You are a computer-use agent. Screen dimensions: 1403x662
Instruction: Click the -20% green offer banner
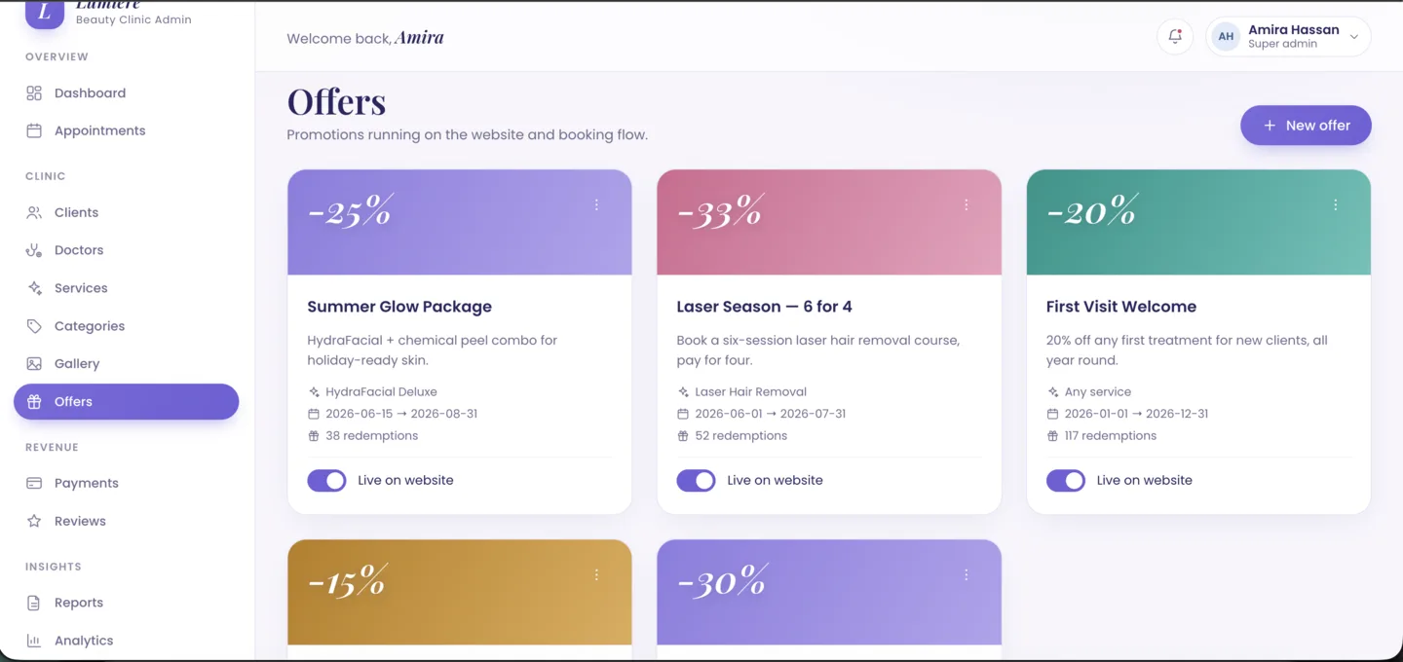tap(1198, 223)
